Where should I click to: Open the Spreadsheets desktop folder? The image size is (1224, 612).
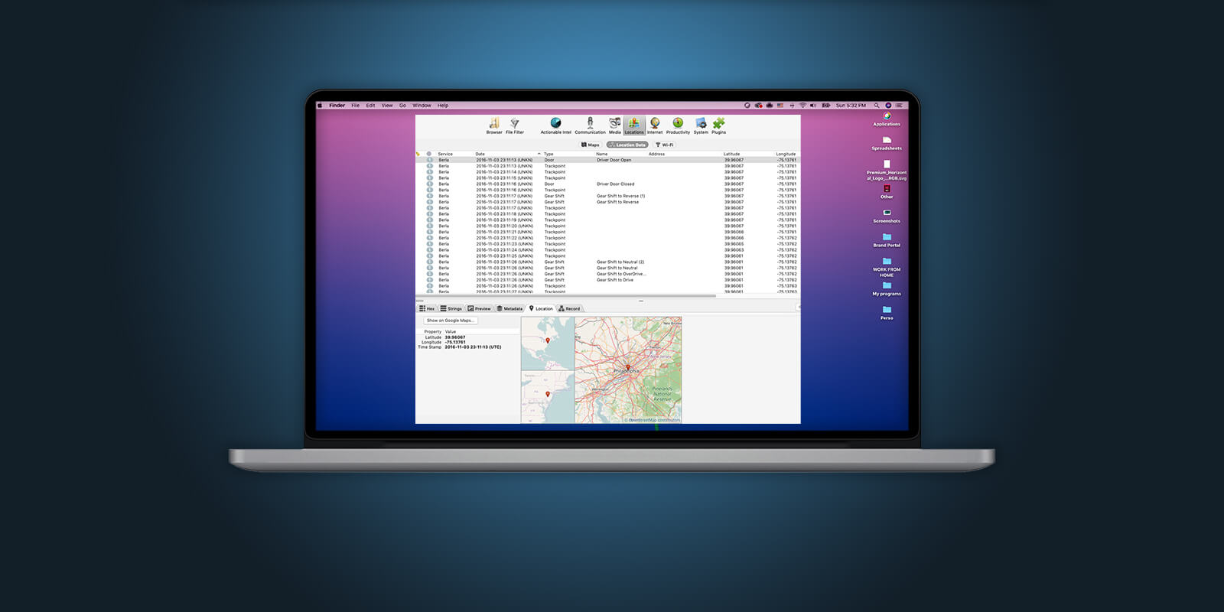887,143
